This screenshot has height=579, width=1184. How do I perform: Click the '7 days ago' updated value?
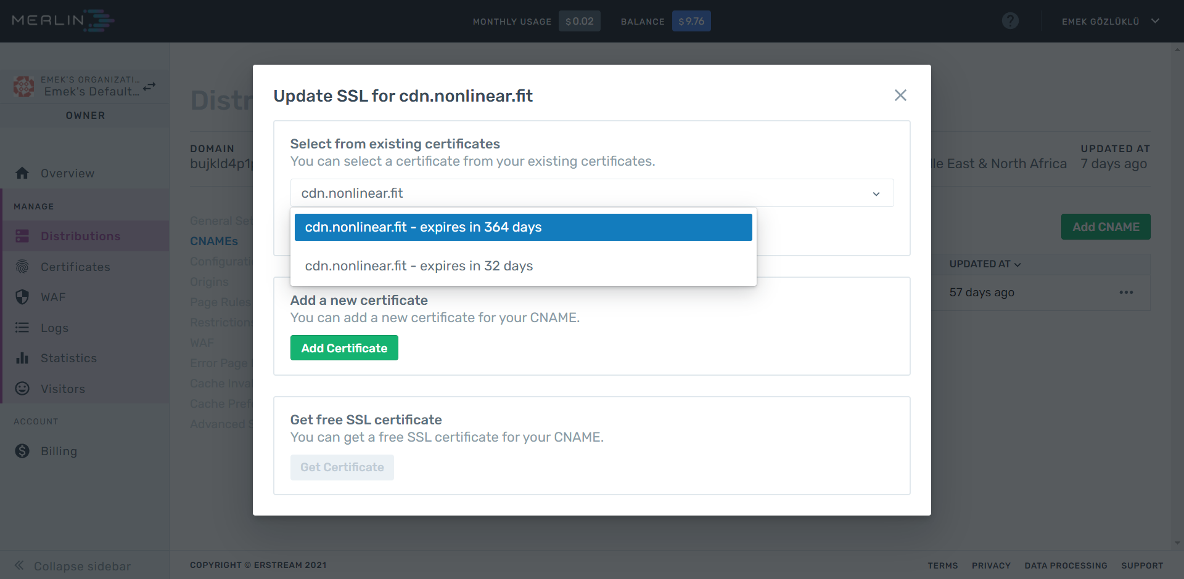point(1114,164)
